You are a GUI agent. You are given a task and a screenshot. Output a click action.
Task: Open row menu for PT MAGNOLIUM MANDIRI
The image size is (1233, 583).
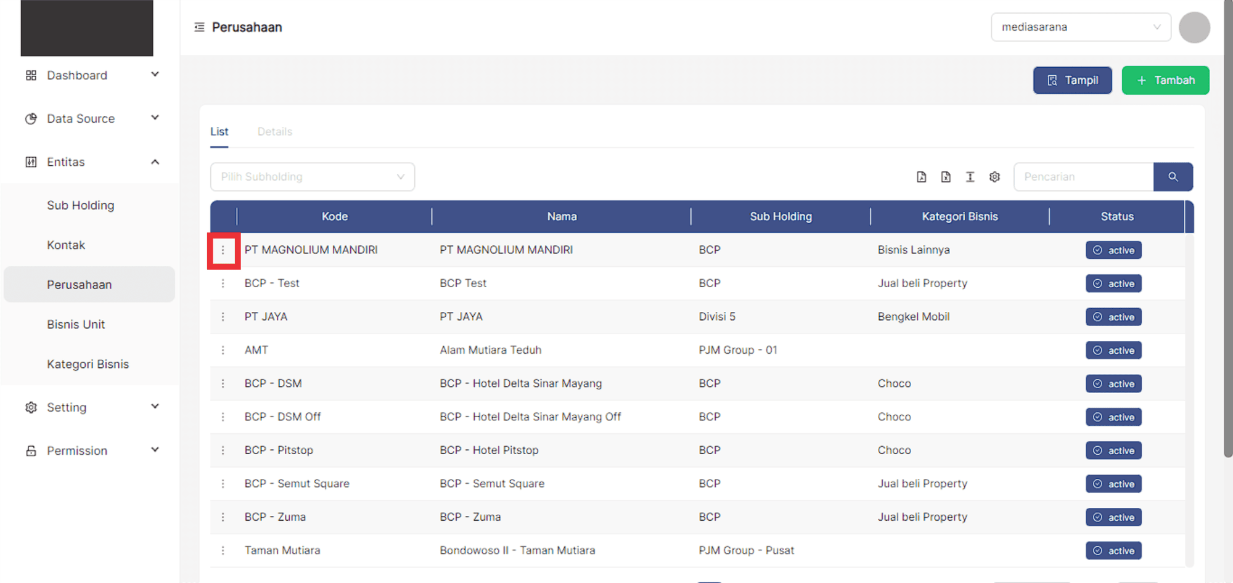click(x=223, y=250)
